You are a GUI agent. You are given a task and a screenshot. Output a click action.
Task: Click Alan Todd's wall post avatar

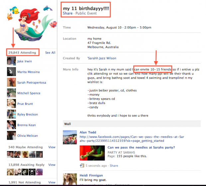point(70,137)
